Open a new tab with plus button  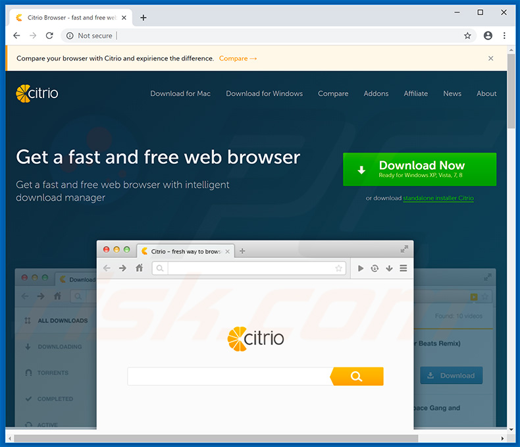tap(143, 18)
